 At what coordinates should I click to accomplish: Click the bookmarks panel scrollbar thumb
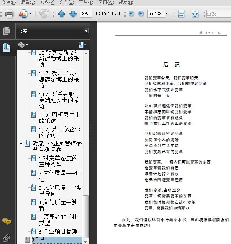85,216
